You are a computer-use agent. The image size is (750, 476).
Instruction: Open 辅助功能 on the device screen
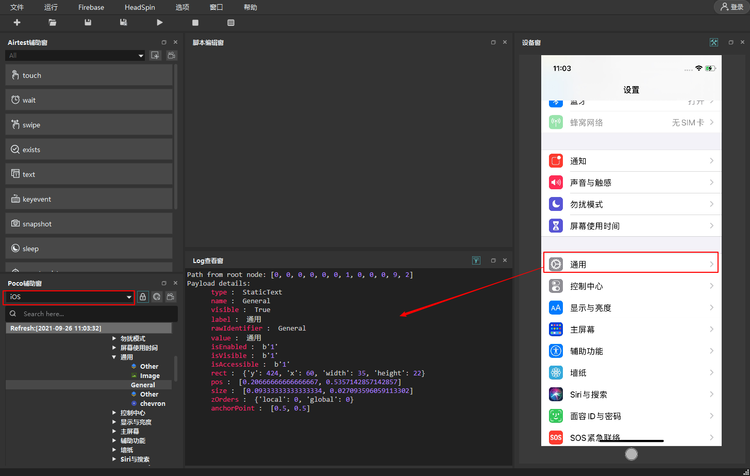click(631, 351)
